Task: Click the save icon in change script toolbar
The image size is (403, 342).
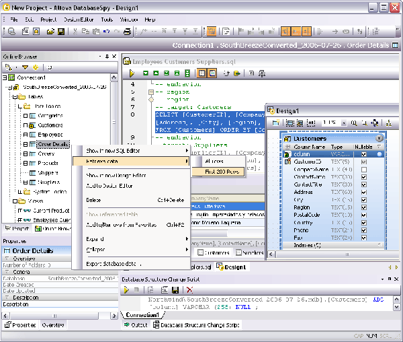Action: [175, 289]
